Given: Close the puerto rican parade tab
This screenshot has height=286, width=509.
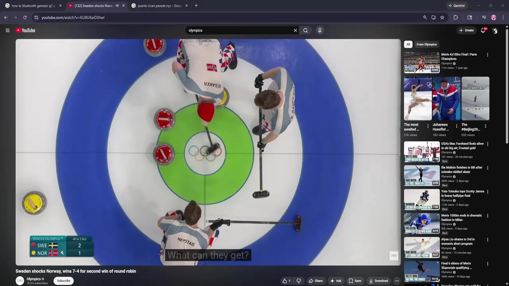Looking at the screenshot, I should [187, 6].
